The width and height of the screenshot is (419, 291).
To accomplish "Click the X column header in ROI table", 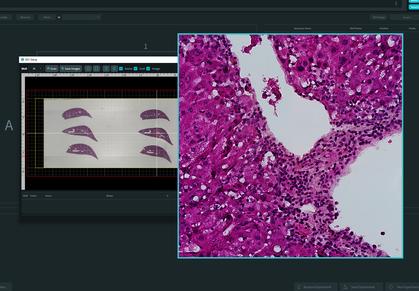I will click(x=167, y=196).
